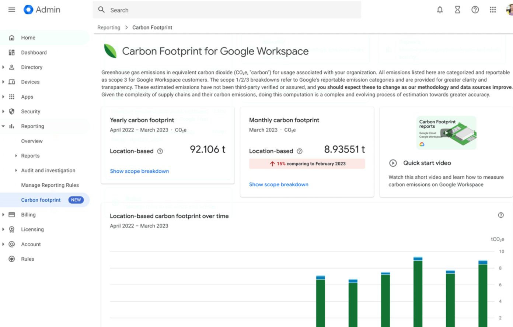This screenshot has height=327, width=513.
Task: Click the tallest bar in the chart
Action: tap(418, 292)
